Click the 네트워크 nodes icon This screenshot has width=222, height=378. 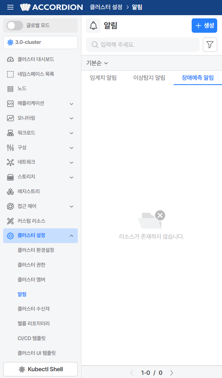pos(10,162)
